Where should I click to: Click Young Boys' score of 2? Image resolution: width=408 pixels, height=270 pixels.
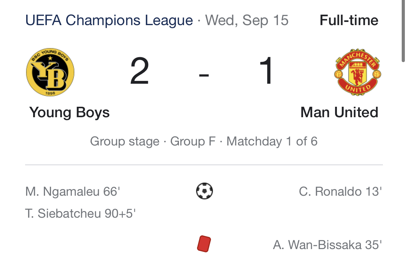tap(140, 71)
